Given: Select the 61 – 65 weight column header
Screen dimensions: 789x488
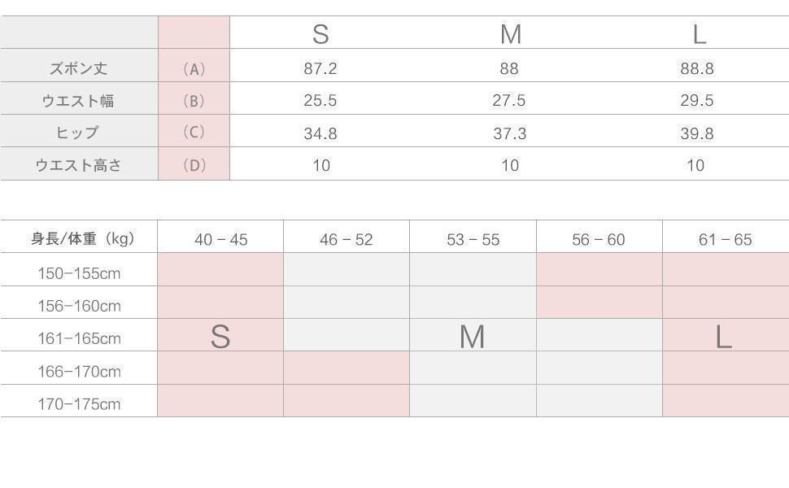Looking at the screenshot, I should tap(725, 239).
